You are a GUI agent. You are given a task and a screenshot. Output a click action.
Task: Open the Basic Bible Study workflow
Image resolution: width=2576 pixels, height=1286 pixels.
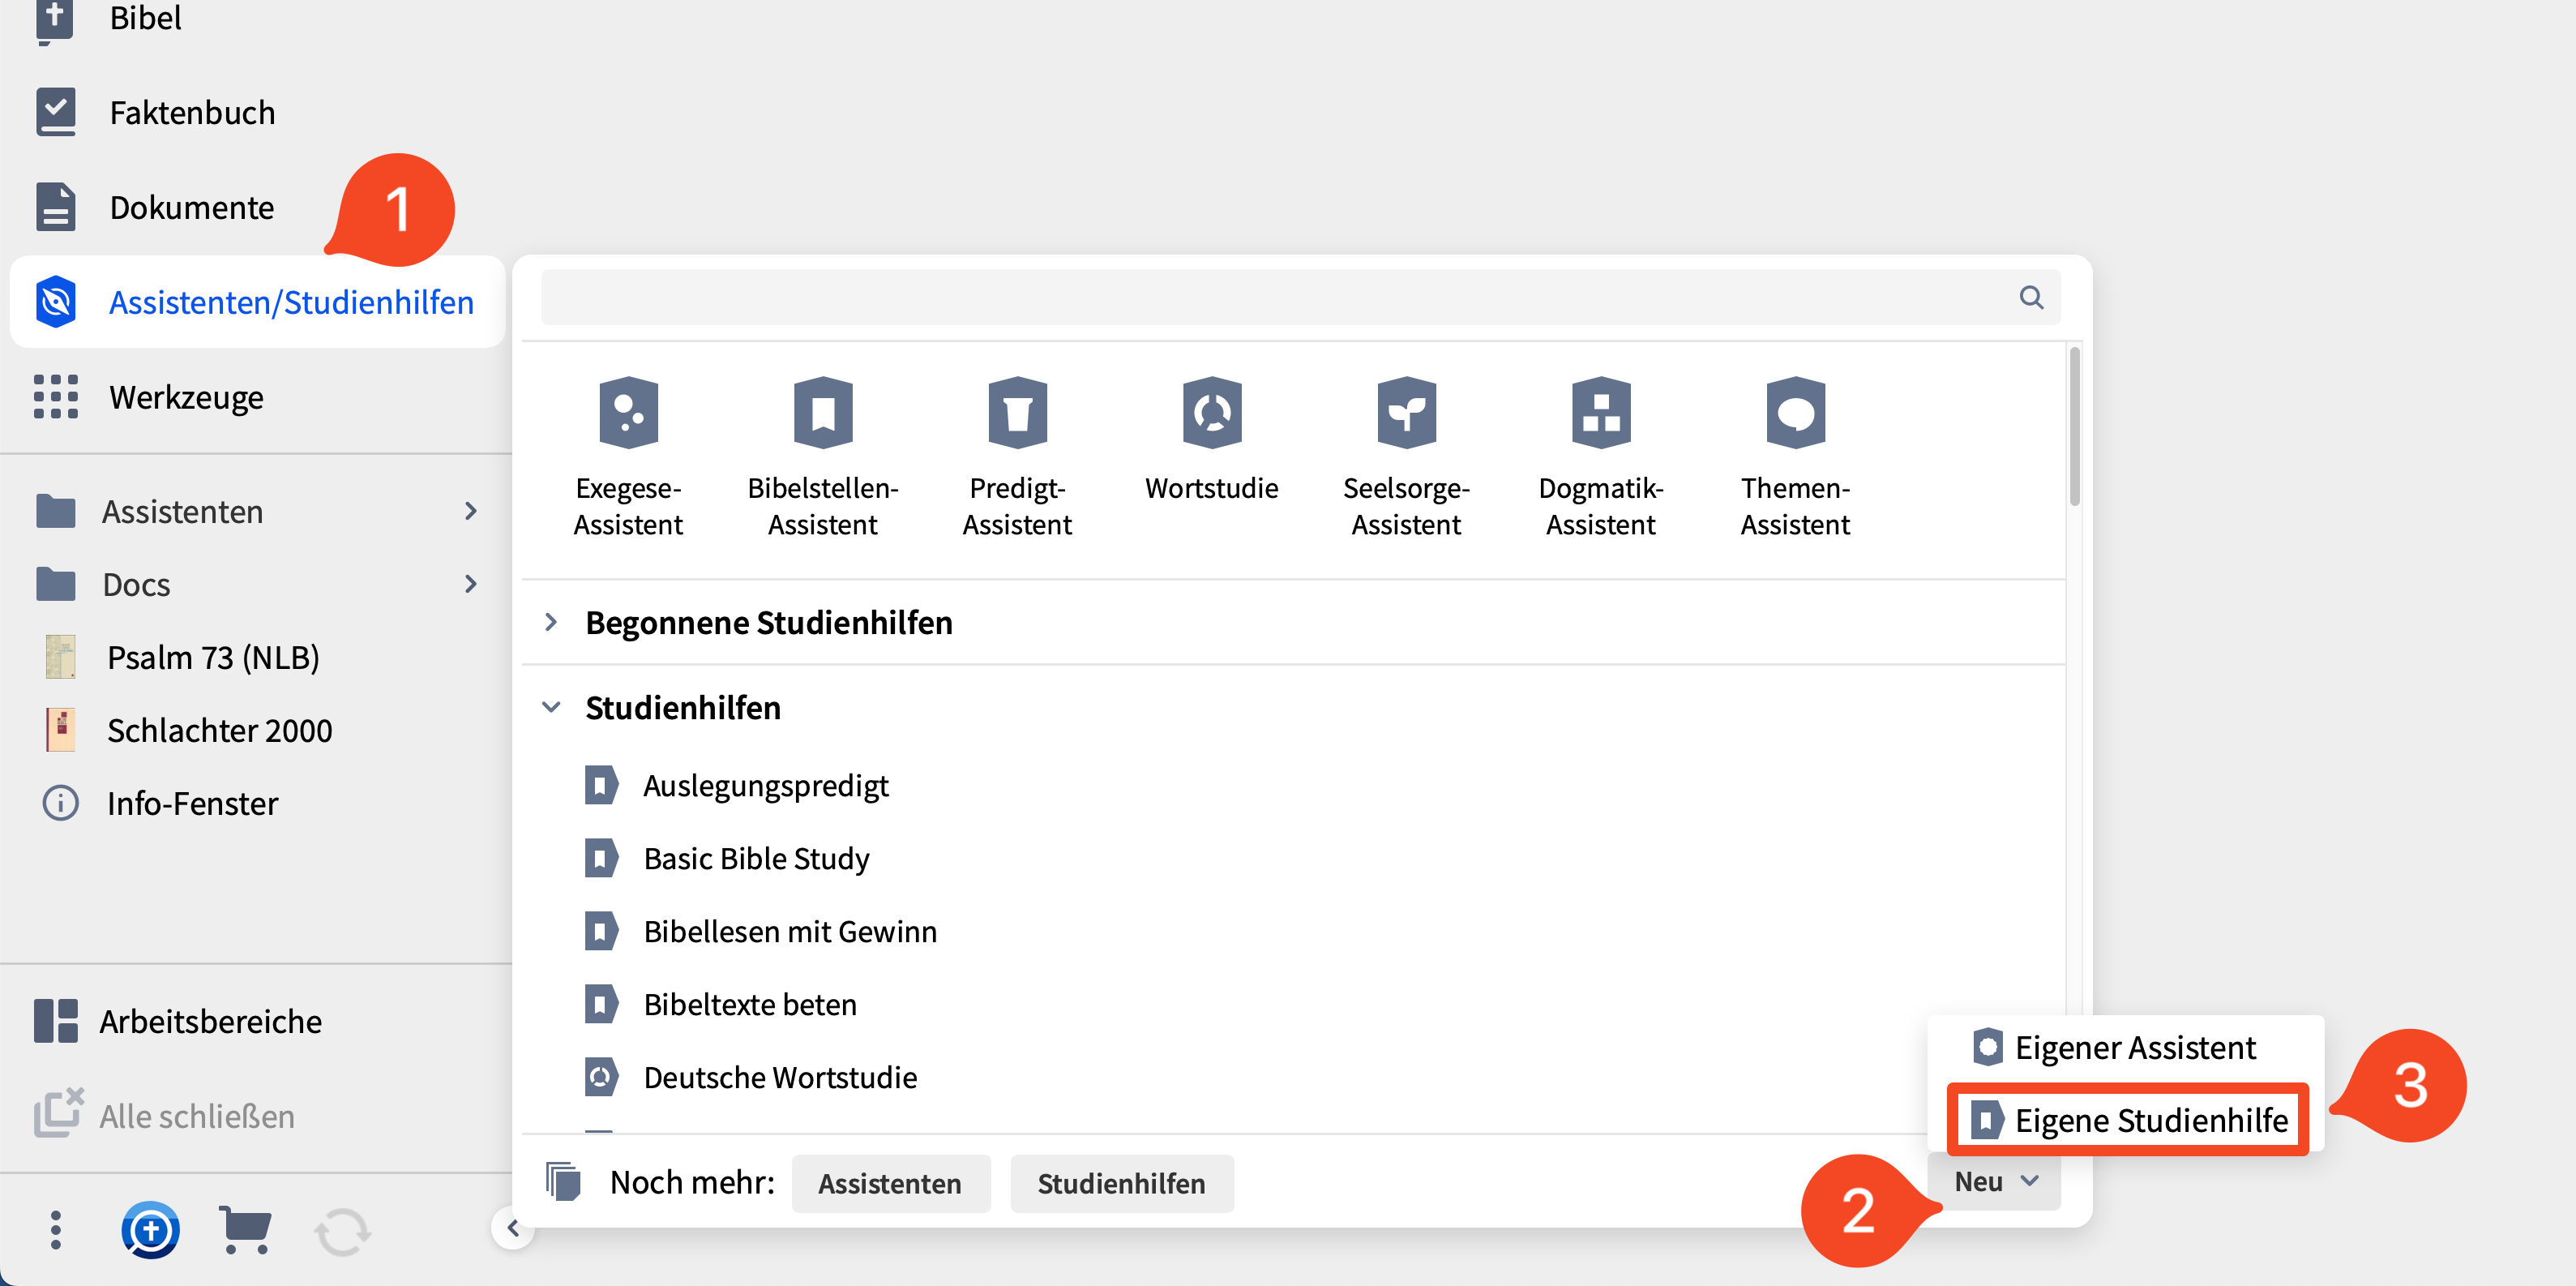(x=756, y=858)
